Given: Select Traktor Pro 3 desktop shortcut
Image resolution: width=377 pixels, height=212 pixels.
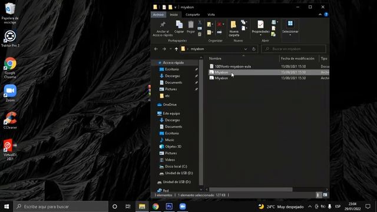Looking at the screenshot, I should tap(10, 38).
